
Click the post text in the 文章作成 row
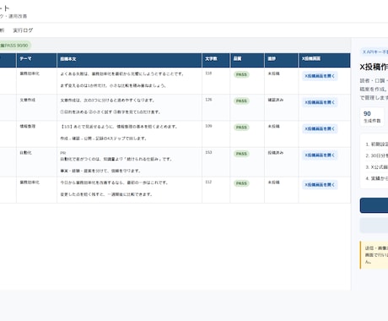click(x=110, y=106)
